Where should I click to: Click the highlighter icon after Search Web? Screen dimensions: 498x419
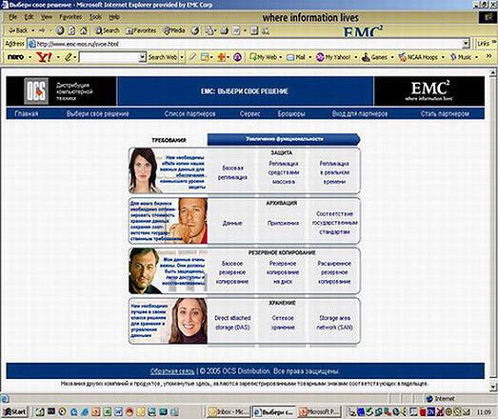point(192,57)
